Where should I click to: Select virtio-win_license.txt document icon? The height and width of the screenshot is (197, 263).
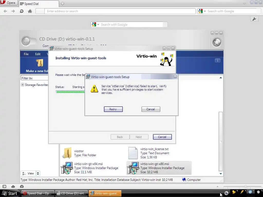click(133, 153)
